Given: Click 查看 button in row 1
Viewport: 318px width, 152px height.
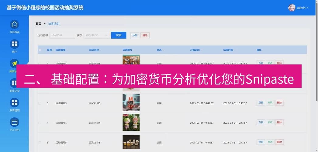Looking at the screenshot, I should pos(261,62).
